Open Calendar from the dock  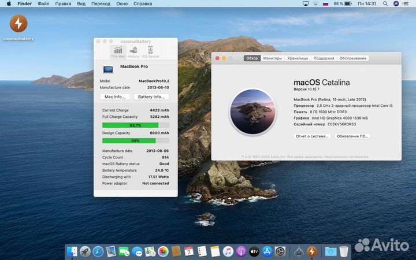189,251
